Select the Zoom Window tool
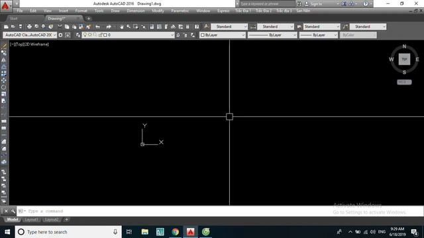 point(136,26)
